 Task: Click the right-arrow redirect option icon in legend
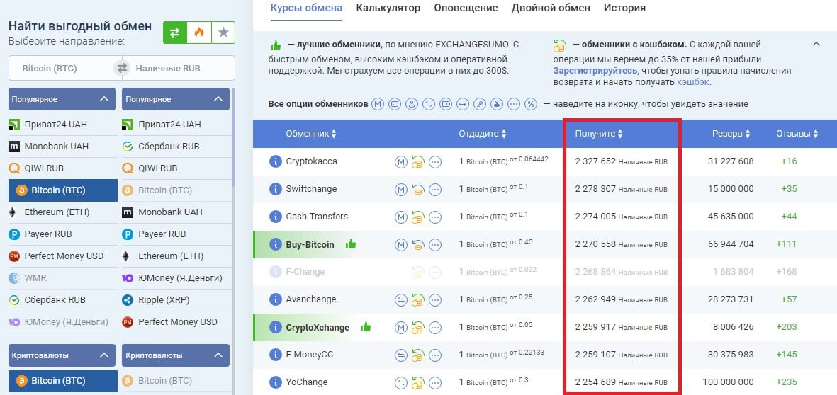coord(463,105)
